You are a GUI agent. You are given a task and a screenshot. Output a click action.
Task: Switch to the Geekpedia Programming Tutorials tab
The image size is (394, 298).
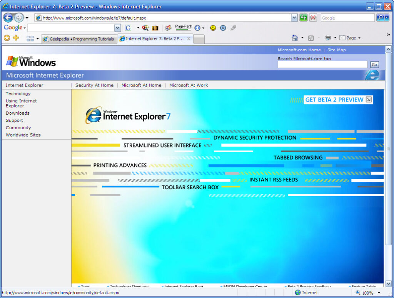[79, 39]
